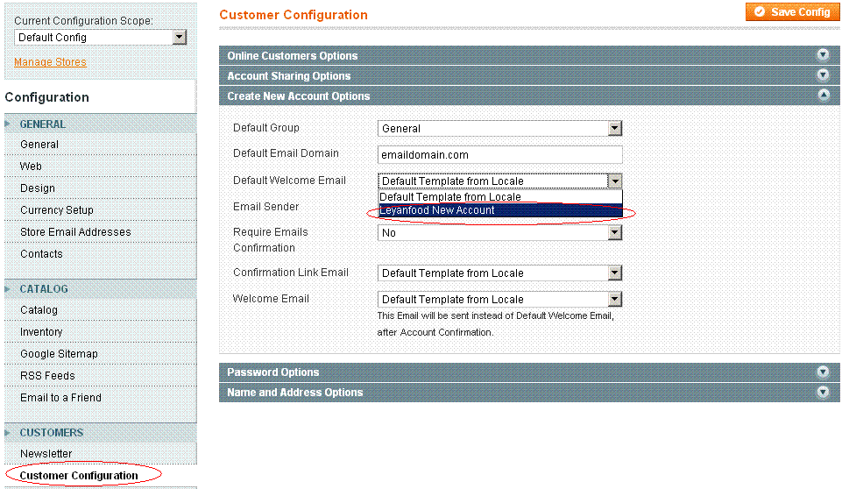Click the Default Email Domain input field
Viewport: 842px width, 489px height.
tap(500, 155)
